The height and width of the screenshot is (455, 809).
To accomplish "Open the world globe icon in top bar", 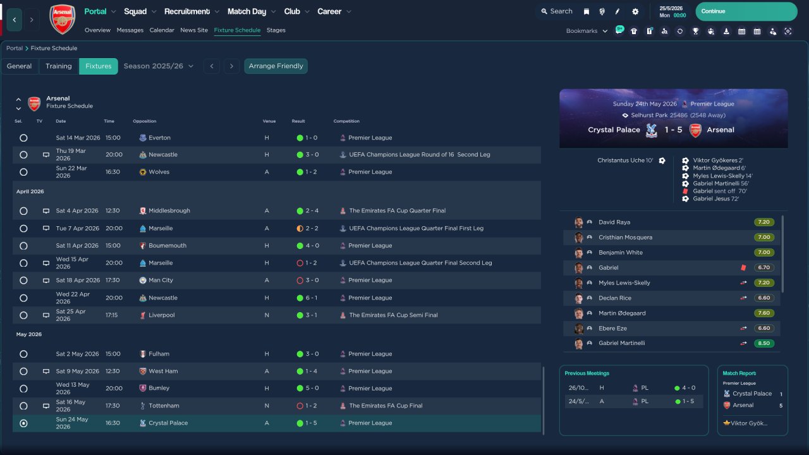I will (x=602, y=11).
